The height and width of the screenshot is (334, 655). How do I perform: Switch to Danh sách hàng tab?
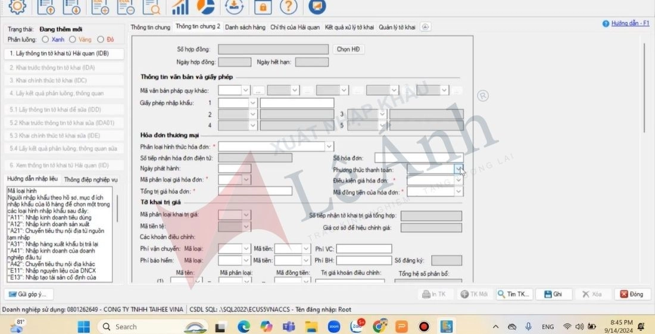point(245,27)
